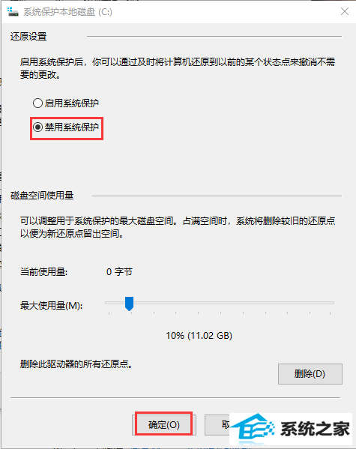Confirm with the 确定(O) button
The width and height of the screenshot is (356, 449).
pos(164,425)
